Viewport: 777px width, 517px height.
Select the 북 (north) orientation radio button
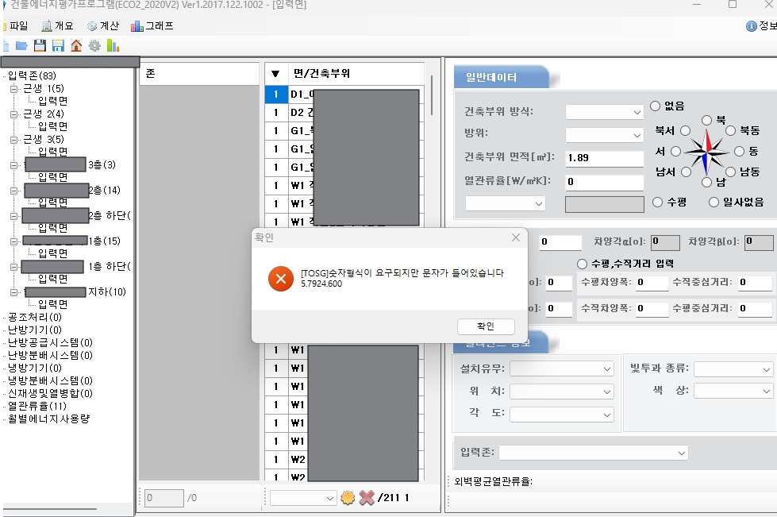(x=709, y=119)
